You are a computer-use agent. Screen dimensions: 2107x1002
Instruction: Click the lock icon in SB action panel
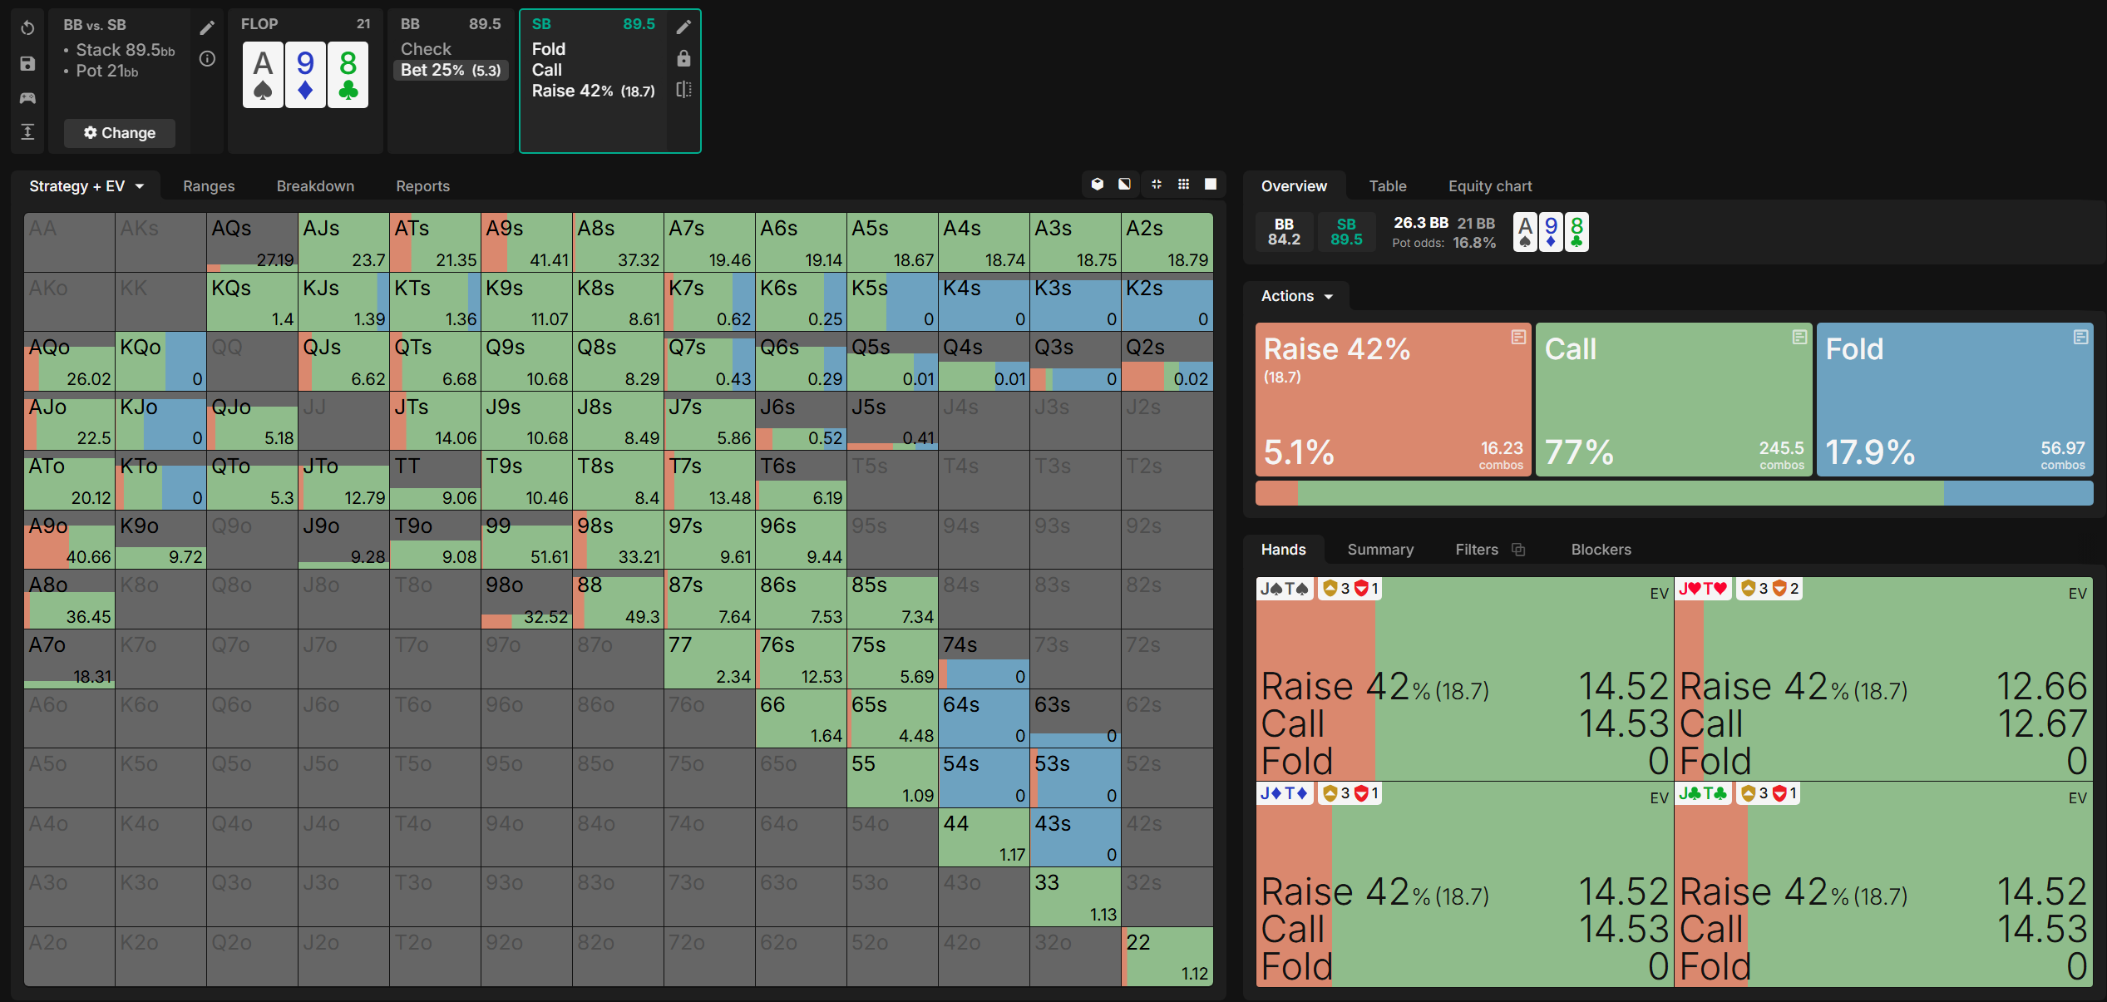coord(683,58)
